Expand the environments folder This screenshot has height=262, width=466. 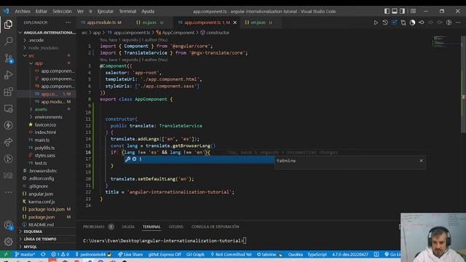pos(47,117)
